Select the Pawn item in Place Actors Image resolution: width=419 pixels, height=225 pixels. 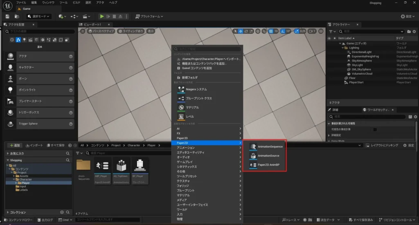tap(40, 79)
